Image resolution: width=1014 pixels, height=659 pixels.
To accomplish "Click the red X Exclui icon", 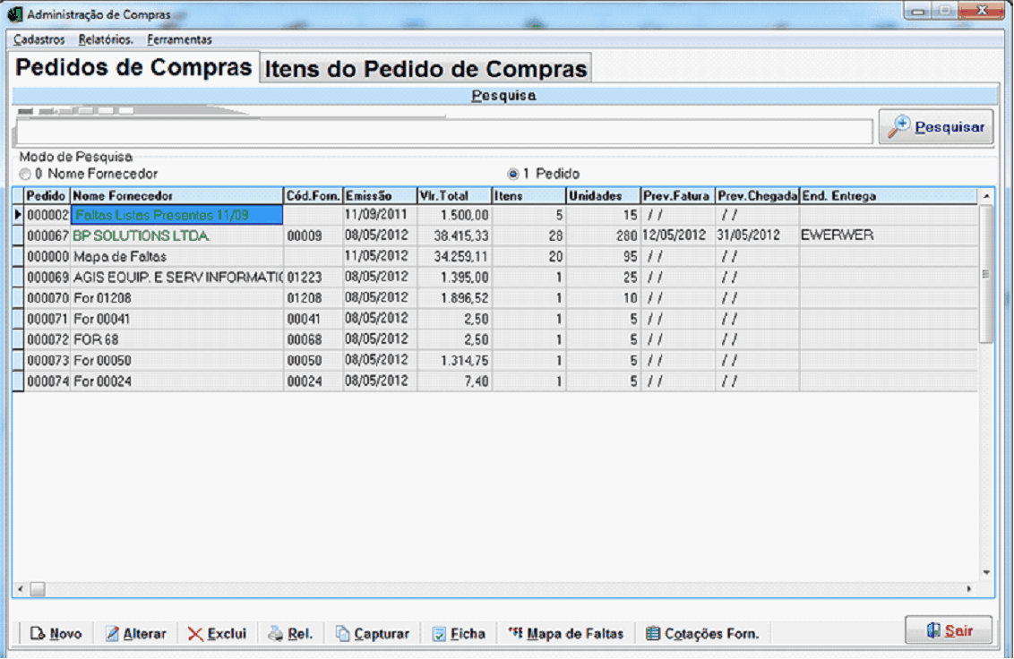I will 195,634.
